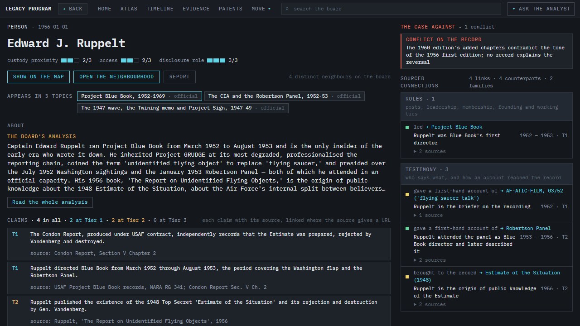Follow the 'Estimate of the Situation (1948)' link

tap(487, 276)
